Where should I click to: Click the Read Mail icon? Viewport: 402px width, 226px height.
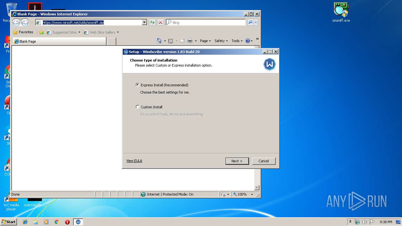click(x=182, y=41)
